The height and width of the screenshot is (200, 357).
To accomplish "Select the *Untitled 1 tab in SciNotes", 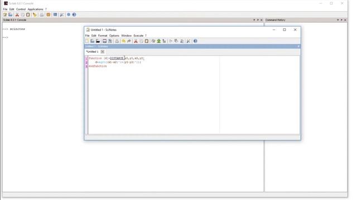I will [92, 52].
